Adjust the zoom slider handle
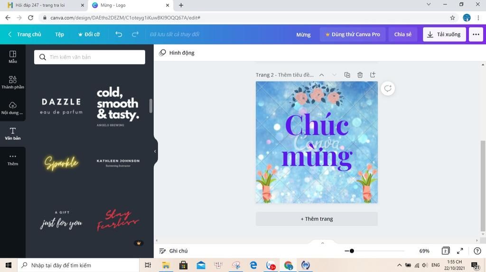 (x=352, y=251)
